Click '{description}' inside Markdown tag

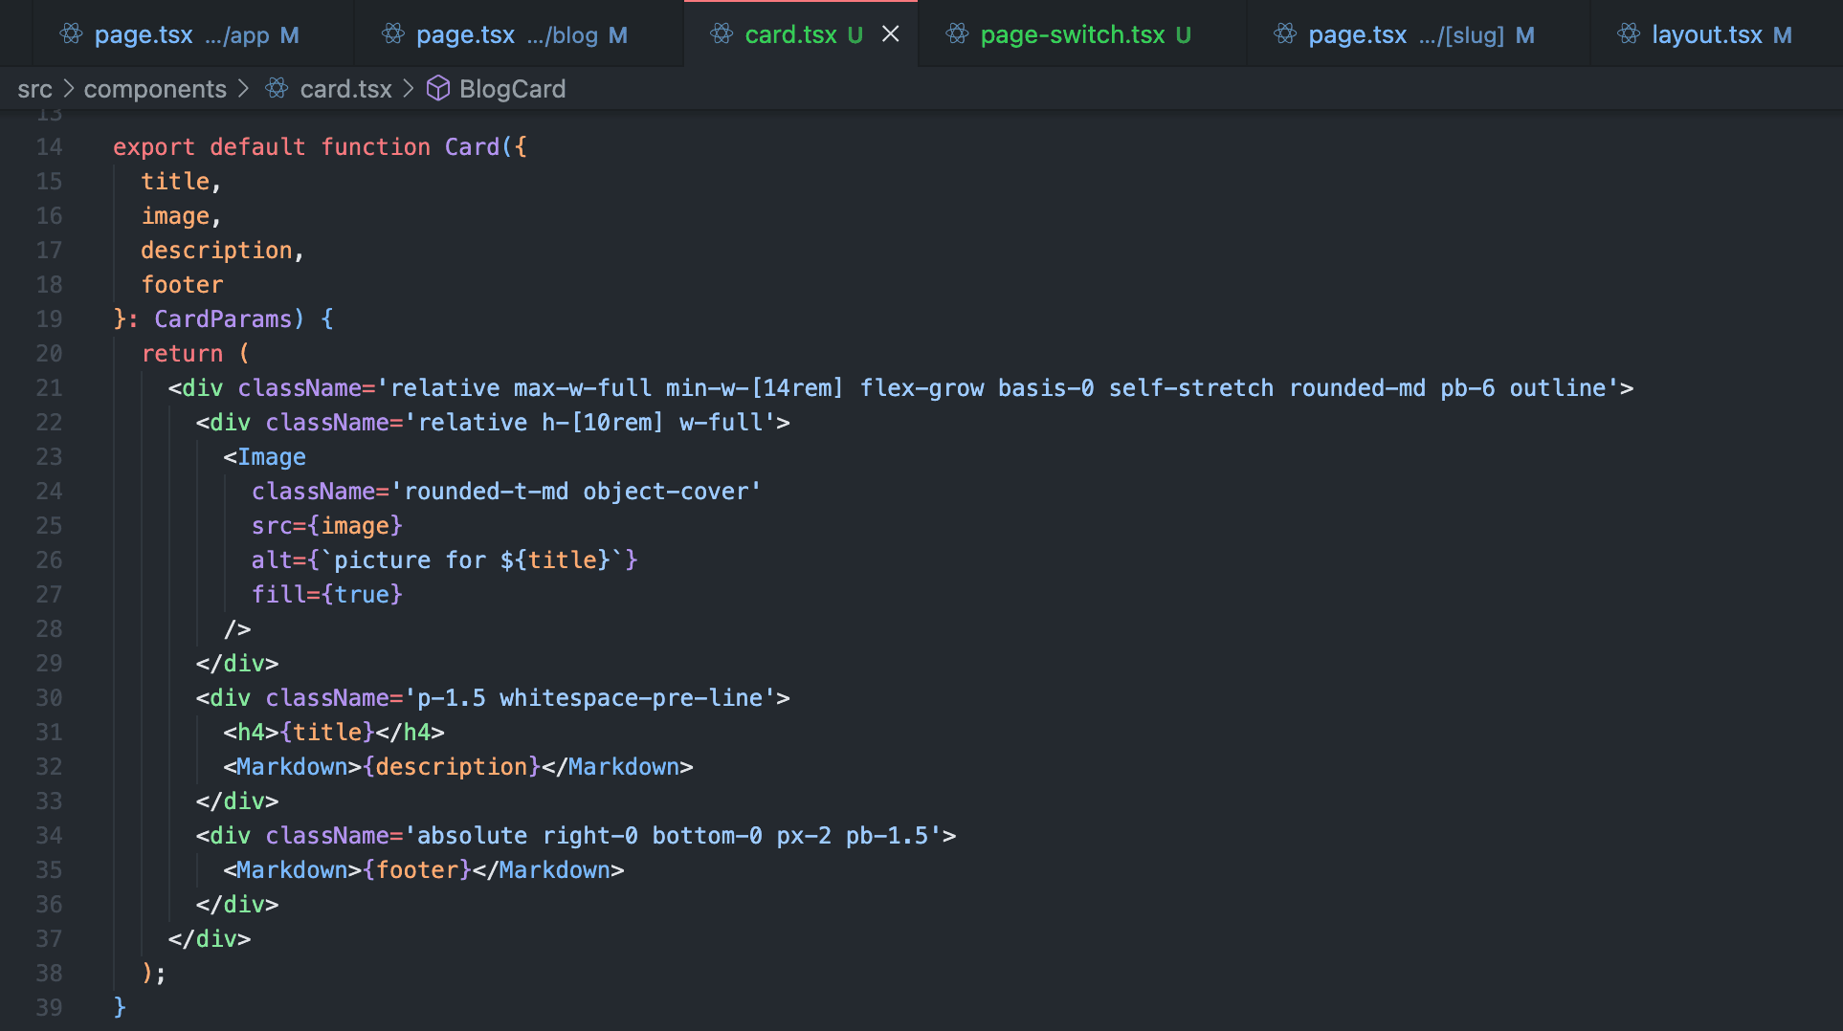coord(452,767)
